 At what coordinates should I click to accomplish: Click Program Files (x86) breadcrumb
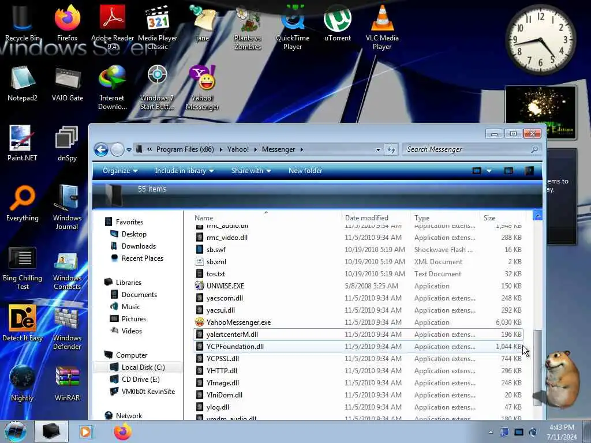point(185,149)
